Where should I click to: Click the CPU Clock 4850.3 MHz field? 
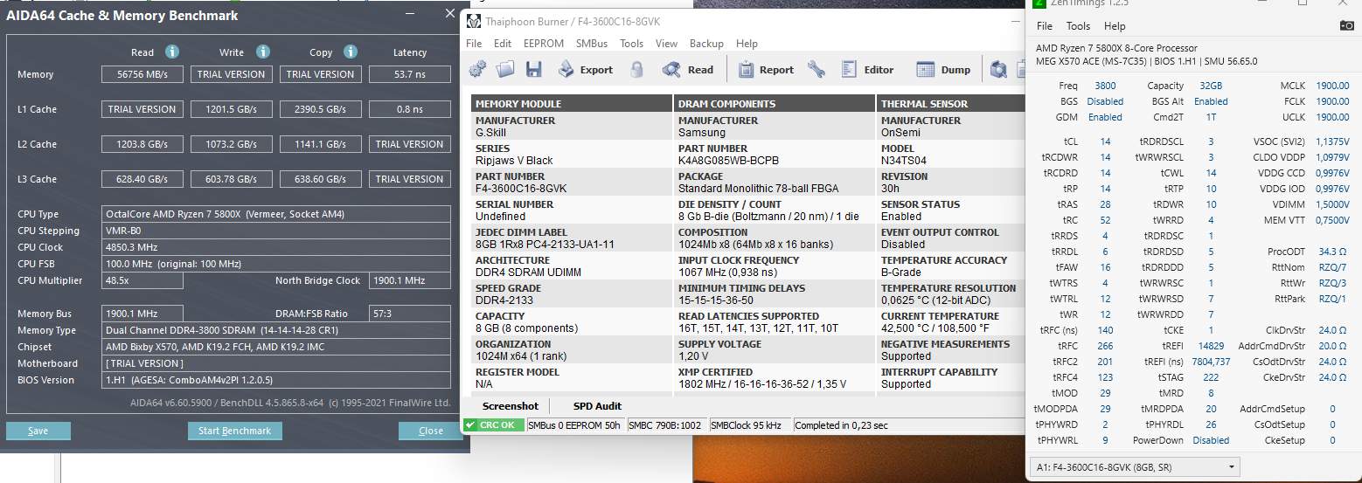pos(276,247)
